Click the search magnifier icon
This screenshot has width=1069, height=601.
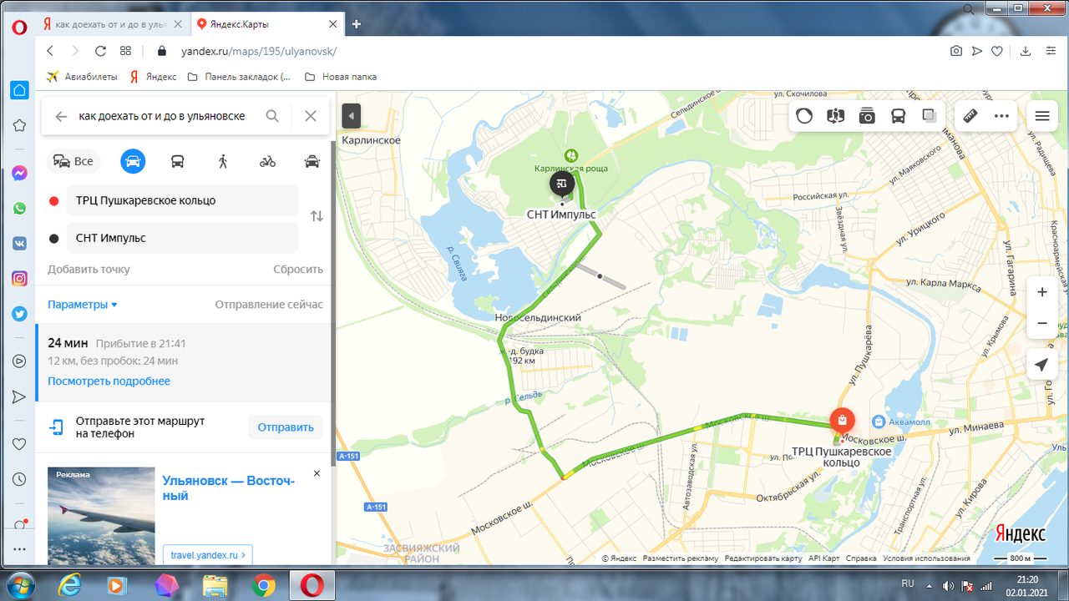[x=272, y=116]
